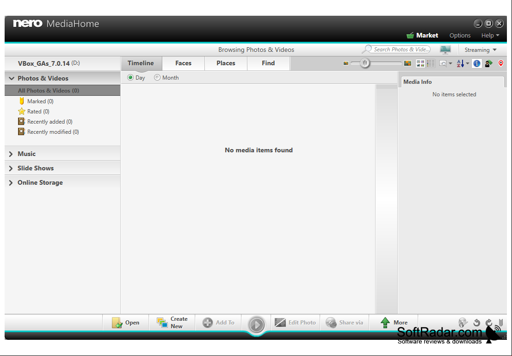This screenshot has width=512, height=356.
Task: Select the Day radio button
Action: click(130, 77)
